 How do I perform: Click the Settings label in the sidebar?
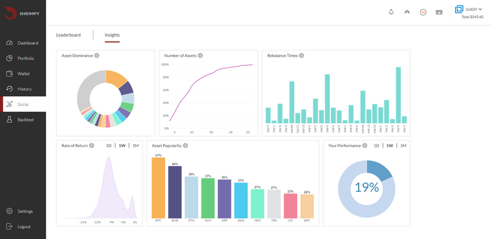pos(25,211)
